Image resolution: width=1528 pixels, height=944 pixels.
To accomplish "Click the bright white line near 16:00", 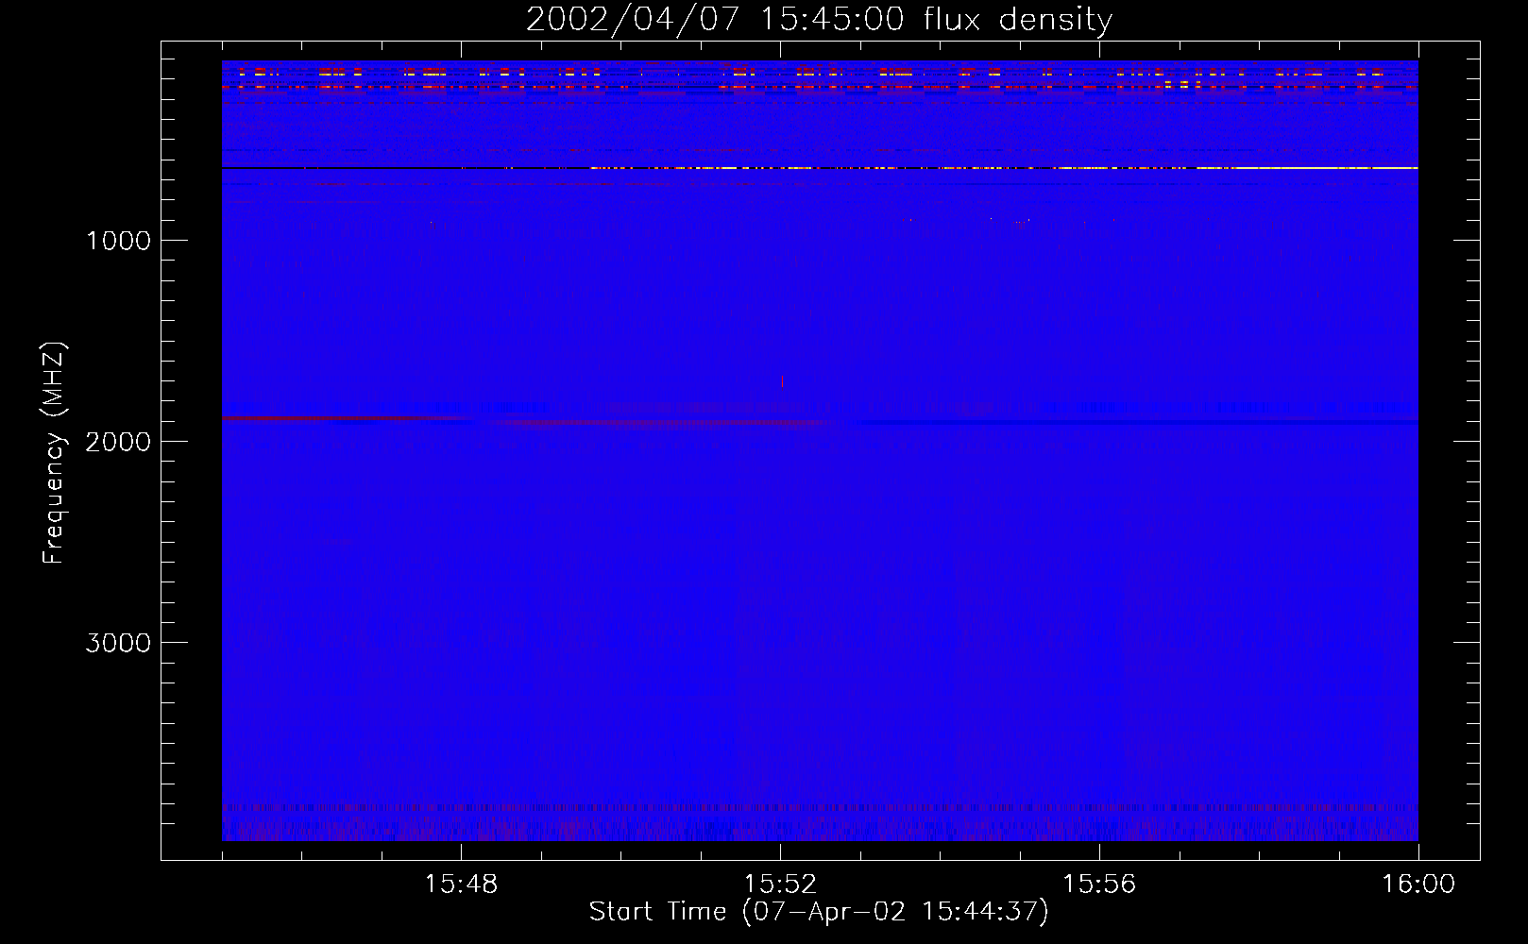I will (1308, 168).
